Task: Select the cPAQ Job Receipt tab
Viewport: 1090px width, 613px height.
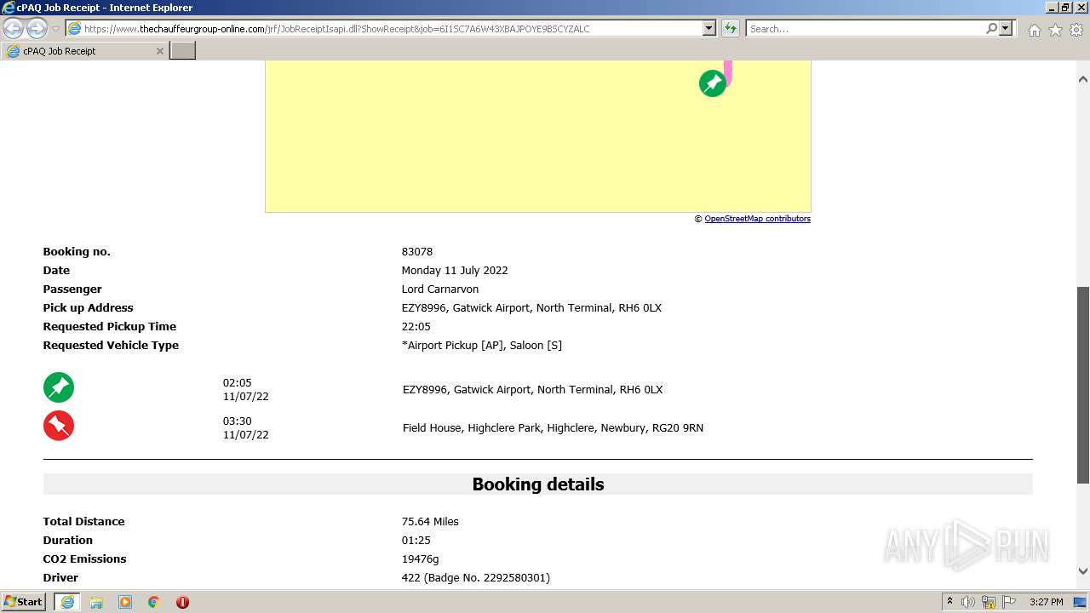Action: pyautogui.click(x=83, y=51)
